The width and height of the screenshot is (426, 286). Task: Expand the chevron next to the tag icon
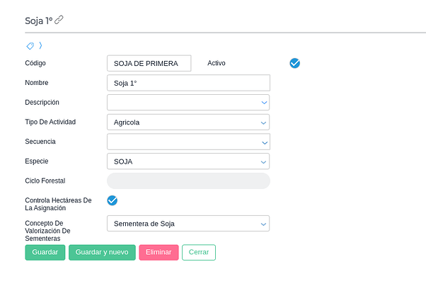click(x=40, y=46)
